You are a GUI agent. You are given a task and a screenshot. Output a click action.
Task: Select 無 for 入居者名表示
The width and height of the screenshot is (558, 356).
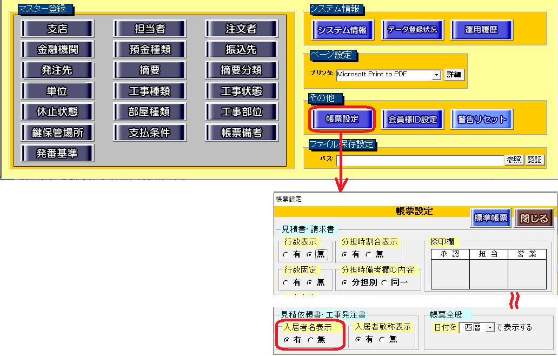(x=310, y=340)
